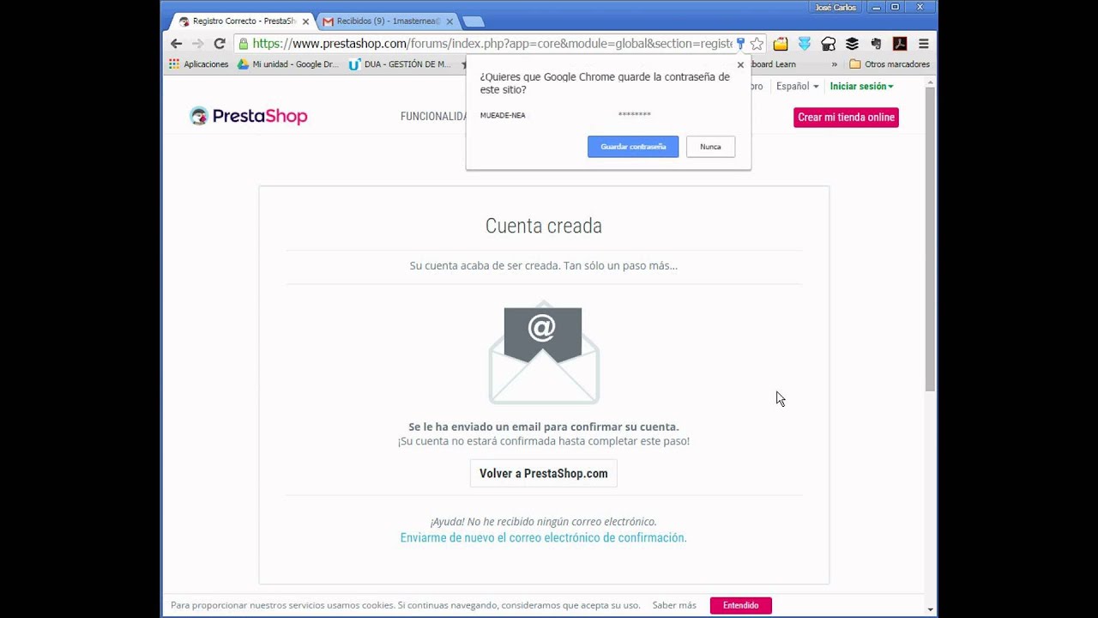Click Enviarme de nuevo el correo electrónico link
Screen dimensions: 1098x618
coord(543,538)
